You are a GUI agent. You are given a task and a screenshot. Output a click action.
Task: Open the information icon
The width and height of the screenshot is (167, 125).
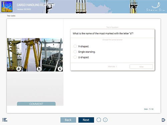pyautogui.click(x=105, y=120)
